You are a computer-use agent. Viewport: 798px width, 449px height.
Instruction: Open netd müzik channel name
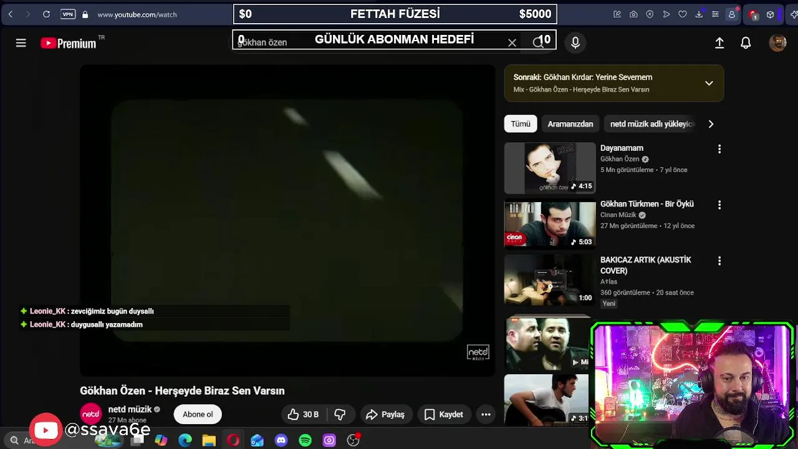[x=130, y=409]
